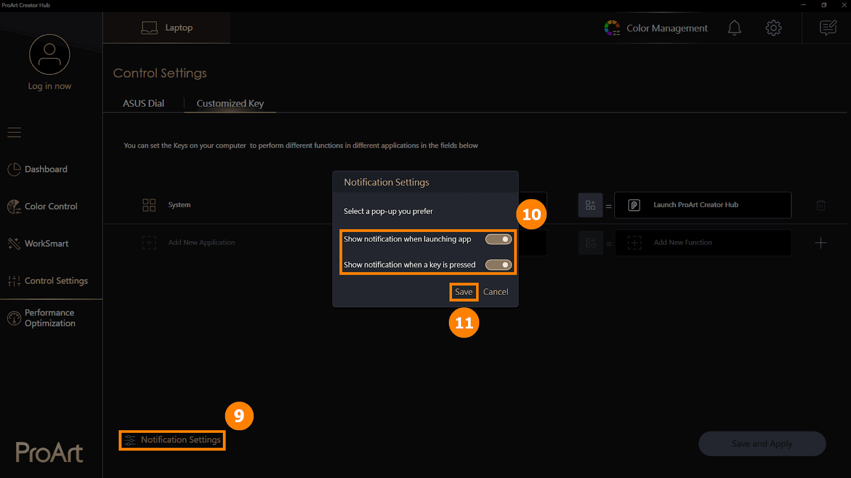Click the Color Management colorful ring icon
Viewport: 851px width, 478px height.
pos(612,28)
